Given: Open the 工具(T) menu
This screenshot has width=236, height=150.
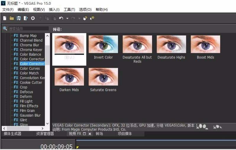Looking at the screenshot, I should coord(69,10).
